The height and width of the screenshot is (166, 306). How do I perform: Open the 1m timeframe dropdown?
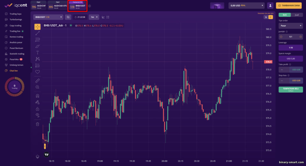(94, 17)
